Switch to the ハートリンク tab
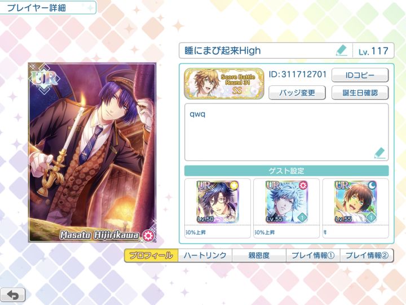Screen dimensions: 406x305 coord(205,255)
